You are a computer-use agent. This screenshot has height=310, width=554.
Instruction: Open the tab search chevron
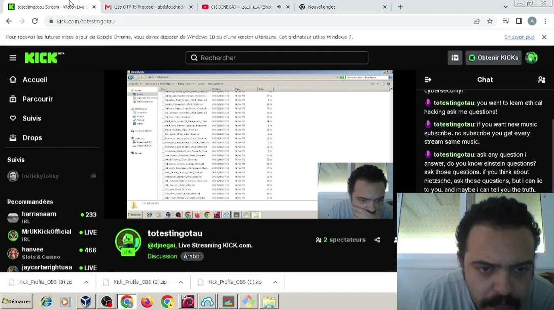pos(506,7)
